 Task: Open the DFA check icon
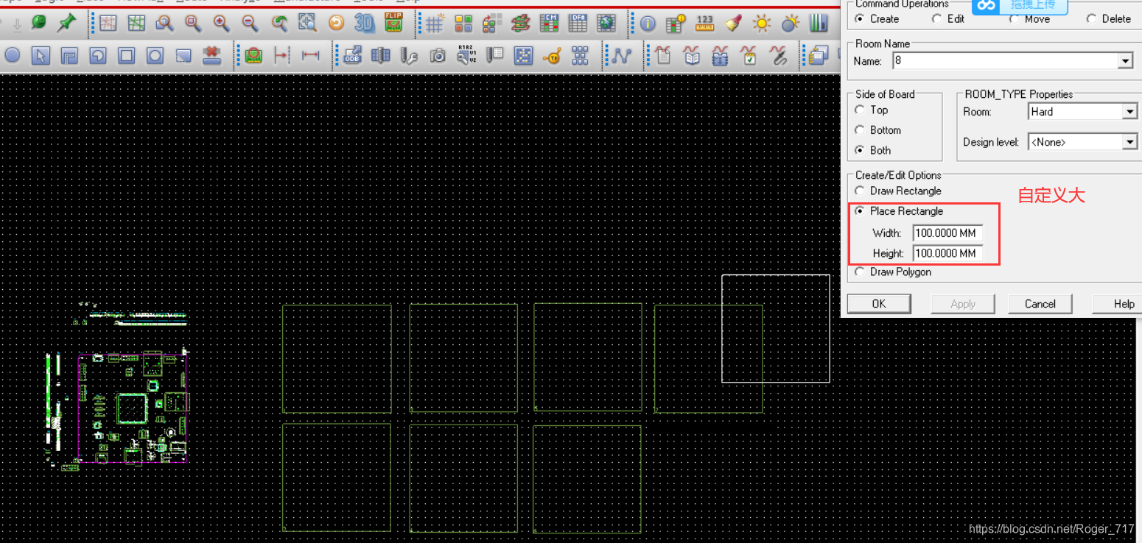(578, 24)
